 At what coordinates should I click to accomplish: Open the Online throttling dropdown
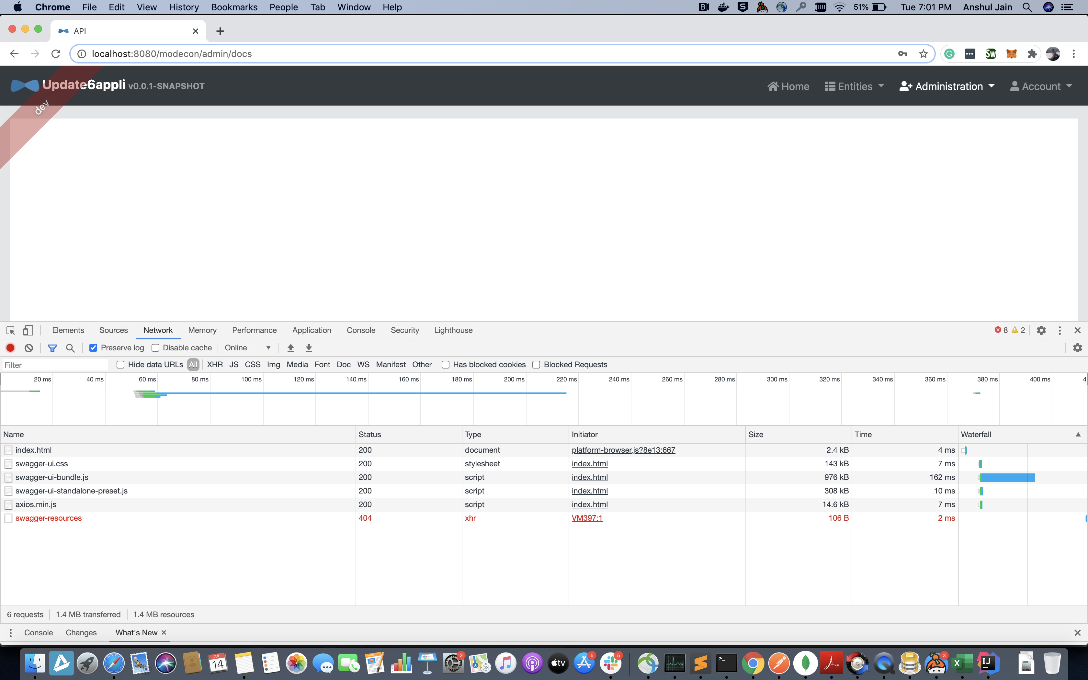[248, 348]
